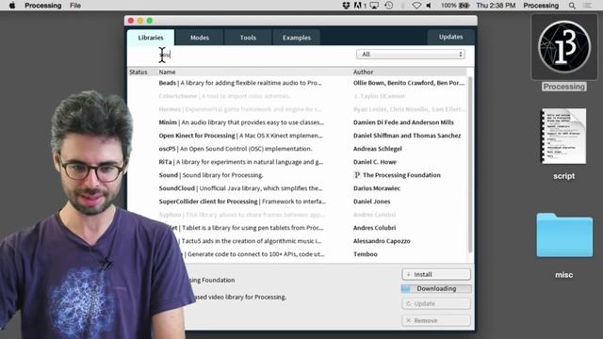The image size is (603, 339).
Task: Open the Time Machine menu icon
Action: (389, 6)
